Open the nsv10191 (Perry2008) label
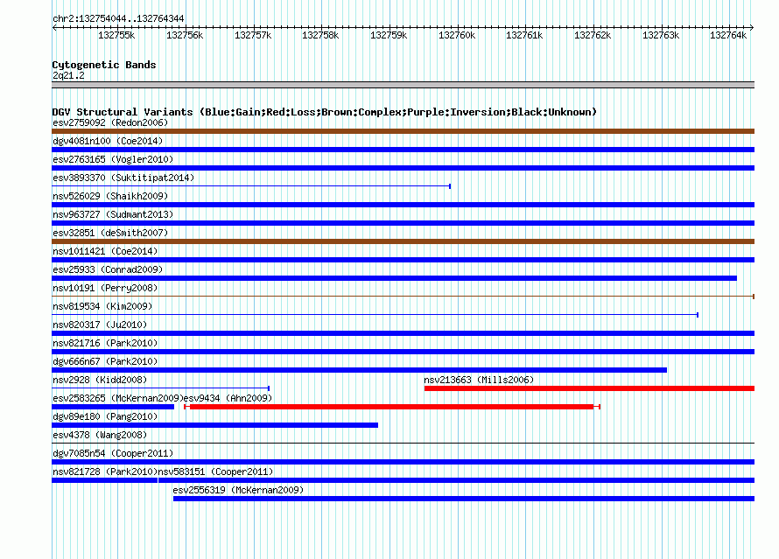 pos(105,288)
